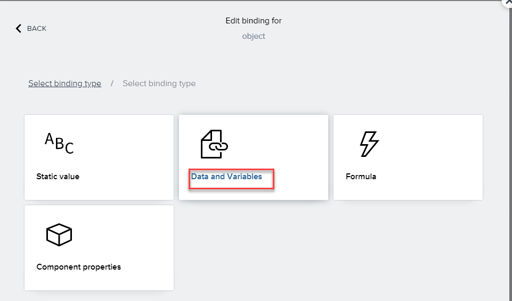512x301 pixels.
Task: Go back using the BACK text
Action: pyautogui.click(x=37, y=29)
